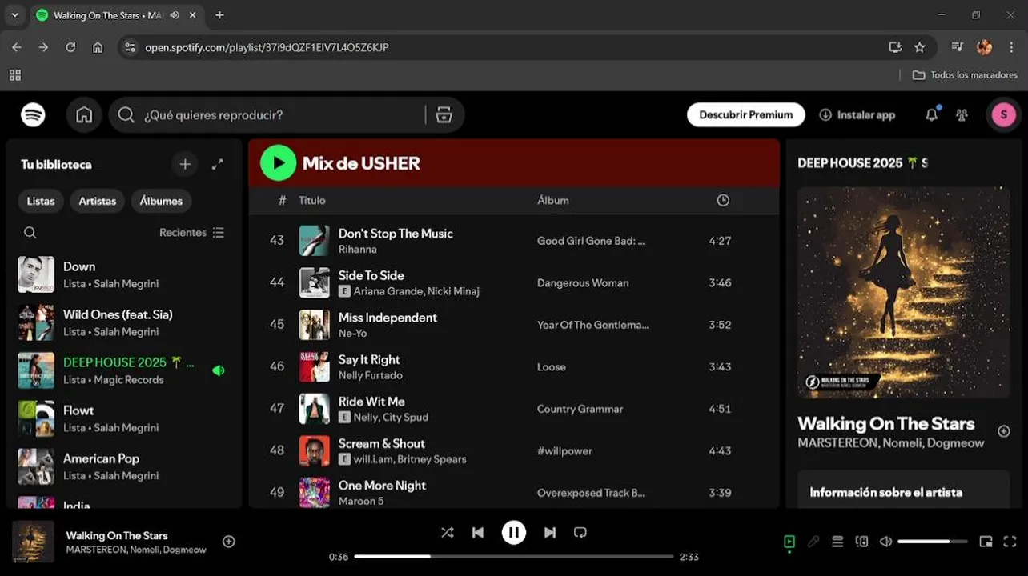Toggle shuffle playback
The height and width of the screenshot is (576, 1028).
pyautogui.click(x=447, y=532)
